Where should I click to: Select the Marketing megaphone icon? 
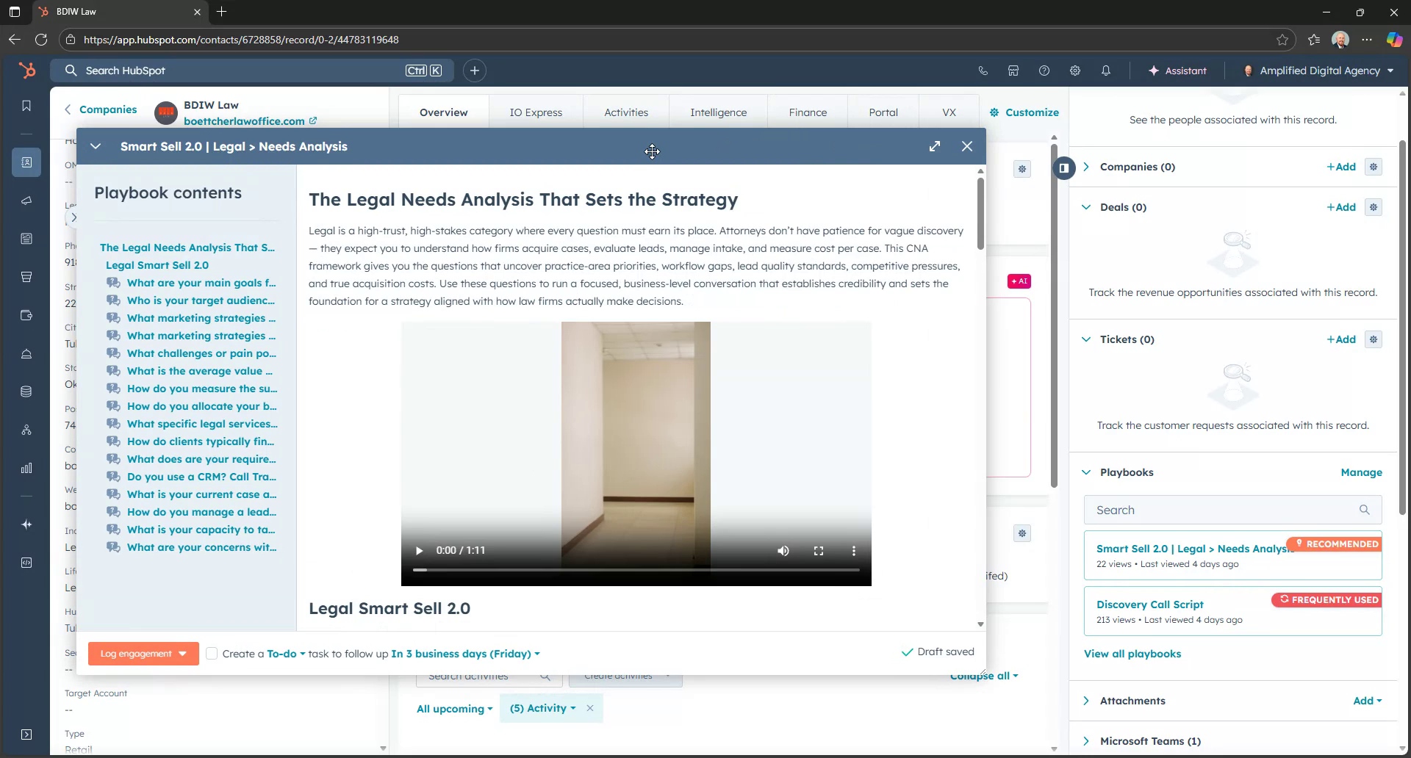[26, 201]
